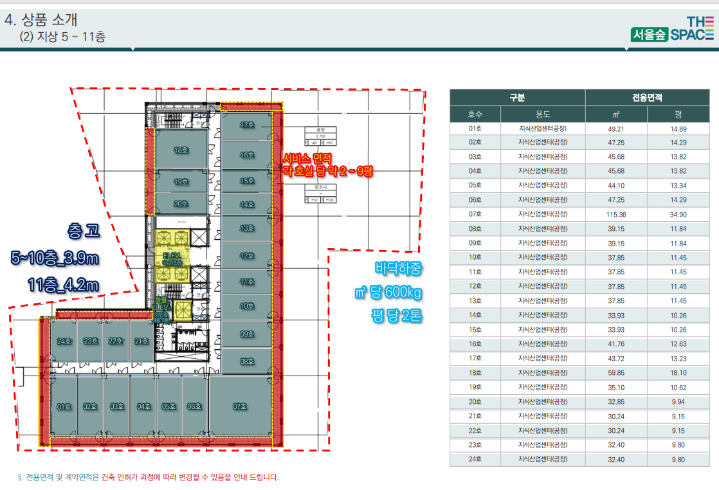719x490 pixels.
Task: Click unit 20호 on the floor plan
Action: [181, 204]
